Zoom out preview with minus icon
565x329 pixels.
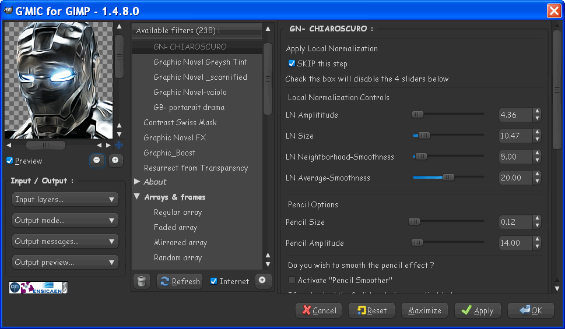tap(97, 160)
